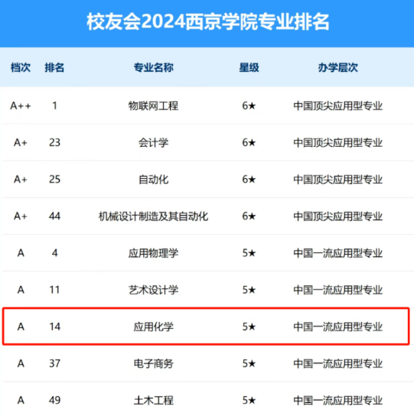Select the 物联网工程 major name
Image resolution: width=414 pixels, height=416 pixels.
point(154,106)
